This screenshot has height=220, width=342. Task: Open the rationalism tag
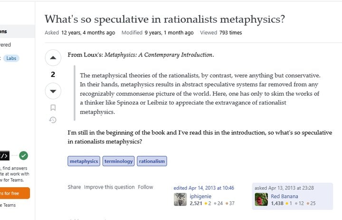(152, 161)
